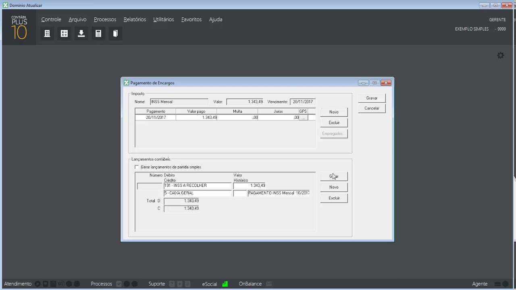Click the EXEMPLO SIMPLES company label
Screen dimensions: 516x290
click(472, 29)
